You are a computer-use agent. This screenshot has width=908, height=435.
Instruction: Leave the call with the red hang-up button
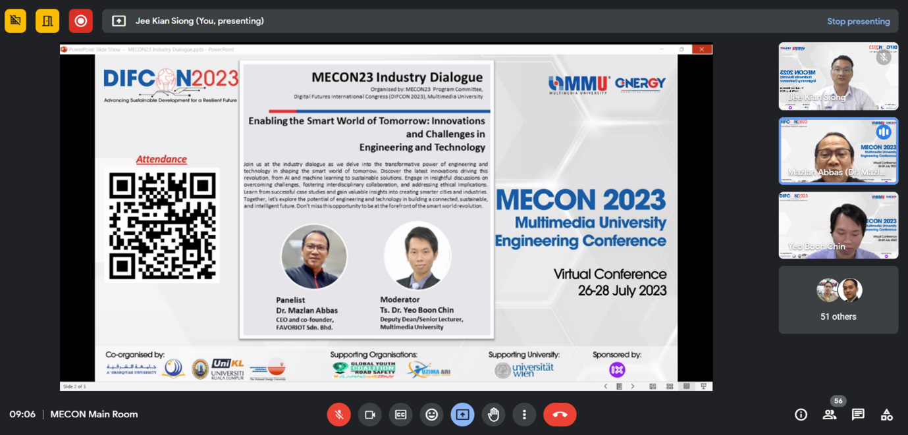pyautogui.click(x=560, y=415)
